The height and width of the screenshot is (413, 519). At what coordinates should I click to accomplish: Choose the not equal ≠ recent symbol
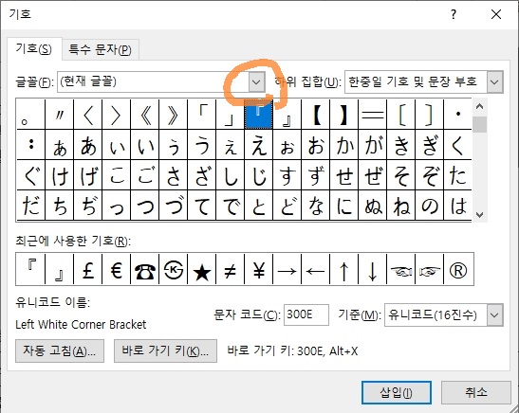click(230, 269)
